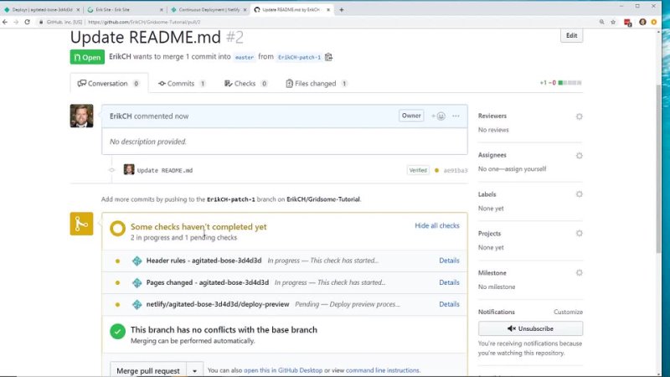The image size is (670, 377).
Task: Click the yellow merge status icon
Action: point(81,224)
